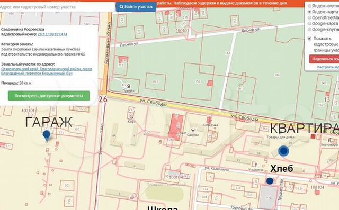Click the Кафе map icon
The width and height of the screenshot is (339, 210).
tap(132, 117)
